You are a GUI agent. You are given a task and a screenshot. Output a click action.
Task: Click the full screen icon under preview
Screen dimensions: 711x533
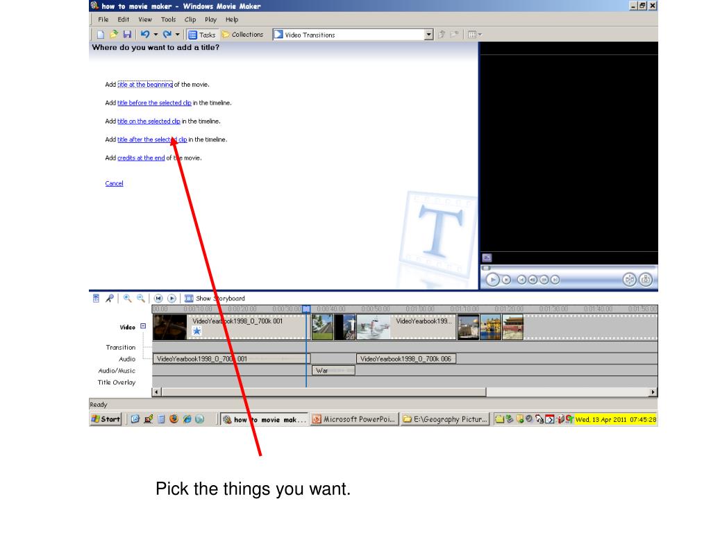point(487,258)
